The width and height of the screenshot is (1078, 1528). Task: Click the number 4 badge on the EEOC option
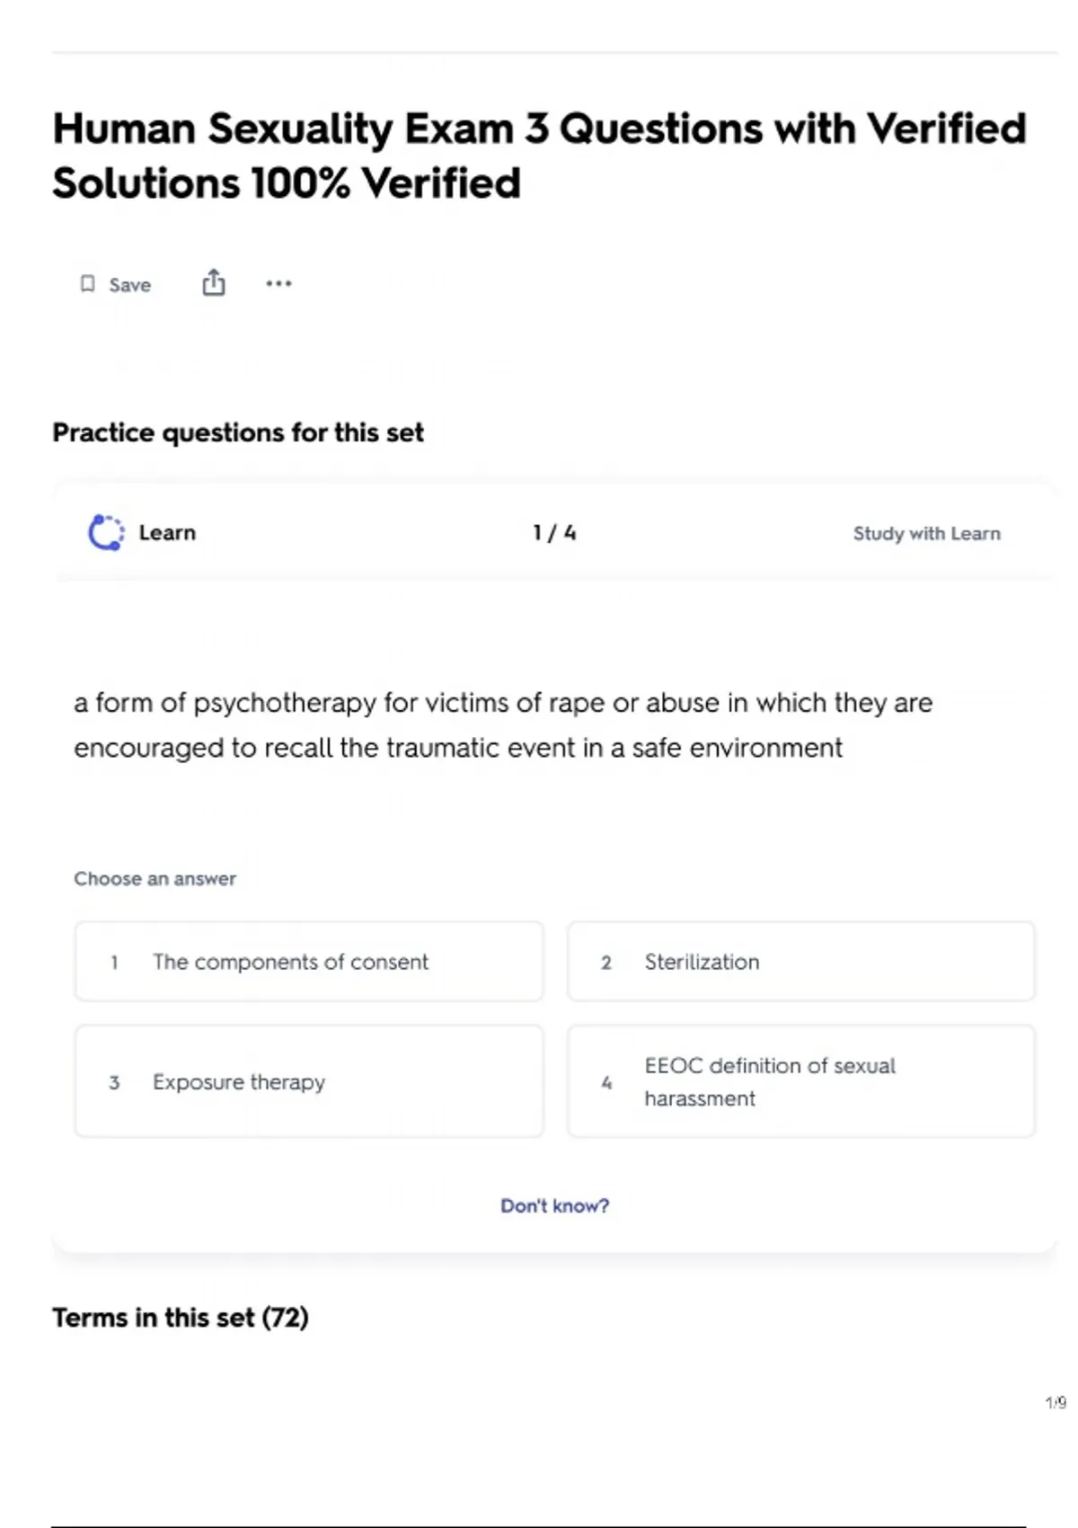606,1082
